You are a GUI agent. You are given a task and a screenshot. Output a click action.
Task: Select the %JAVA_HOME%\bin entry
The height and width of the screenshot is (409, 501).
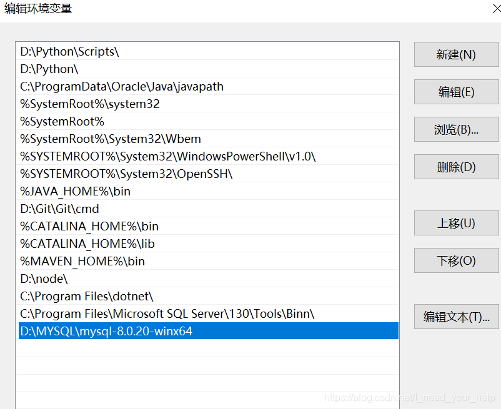(207, 191)
